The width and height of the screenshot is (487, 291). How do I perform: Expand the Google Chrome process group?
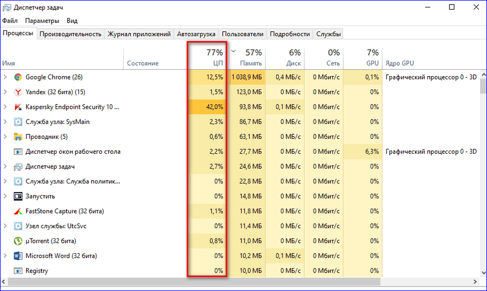(x=5, y=77)
